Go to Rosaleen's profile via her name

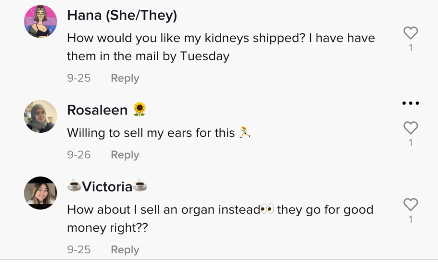(x=98, y=110)
